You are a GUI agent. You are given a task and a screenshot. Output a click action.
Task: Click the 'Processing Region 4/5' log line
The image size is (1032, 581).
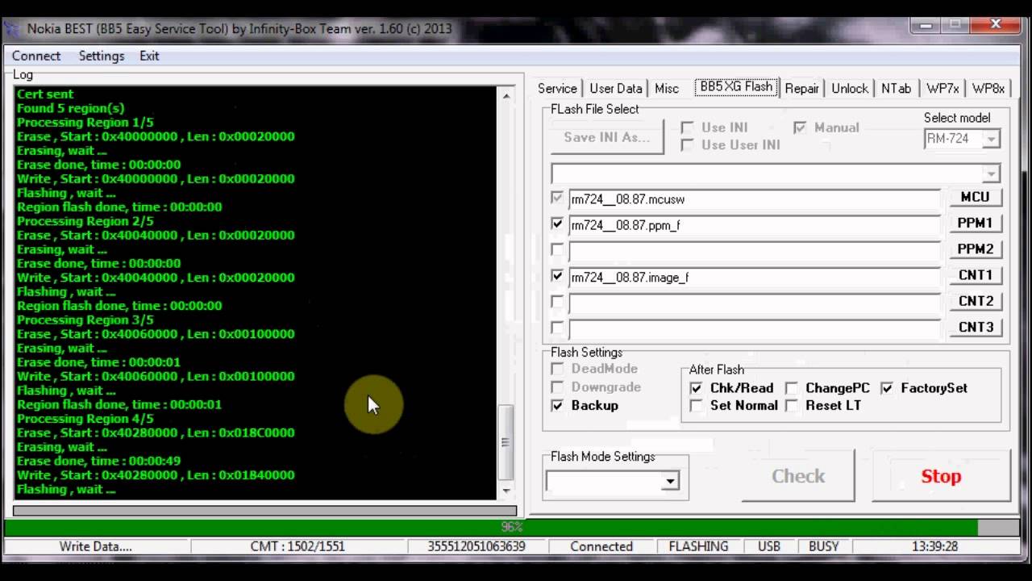pos(85,419)
